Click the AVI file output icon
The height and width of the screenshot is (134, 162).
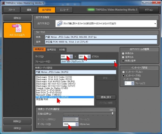(17, 28)
